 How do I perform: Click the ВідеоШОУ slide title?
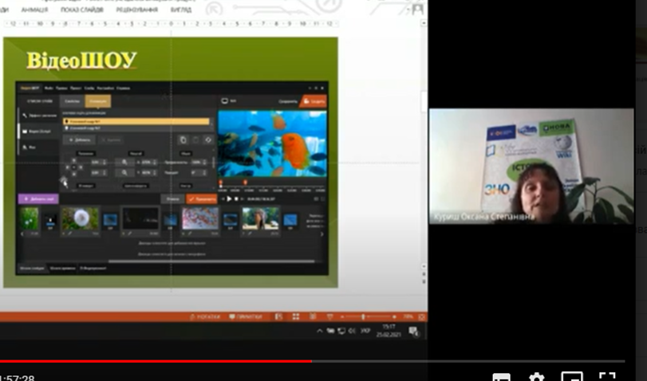click(81, 61)
